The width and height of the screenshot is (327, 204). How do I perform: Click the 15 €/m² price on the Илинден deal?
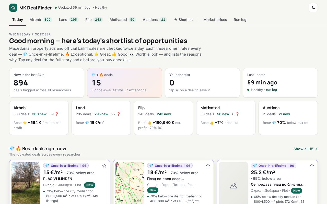53,173
